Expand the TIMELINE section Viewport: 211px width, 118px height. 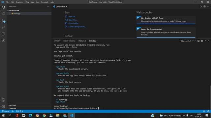click(x=29, y=108)
